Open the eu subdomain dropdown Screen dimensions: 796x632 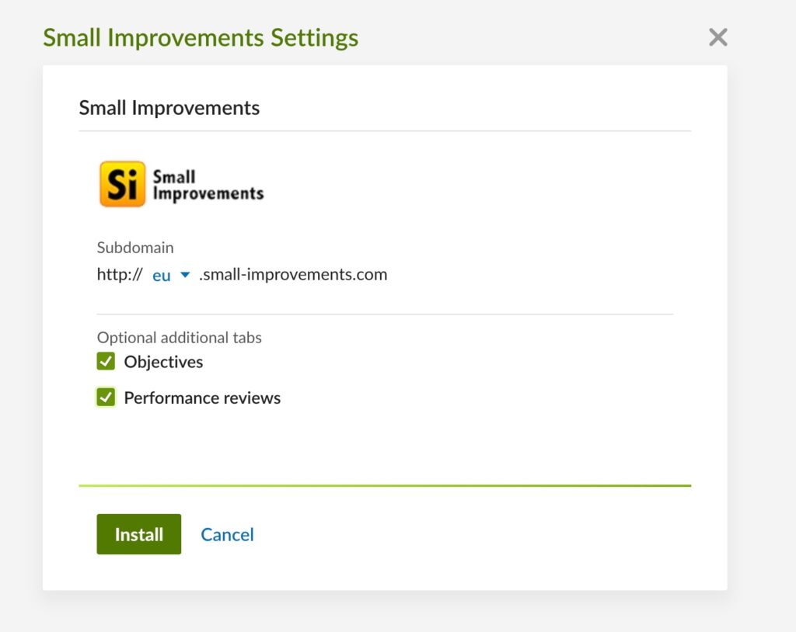170,275
